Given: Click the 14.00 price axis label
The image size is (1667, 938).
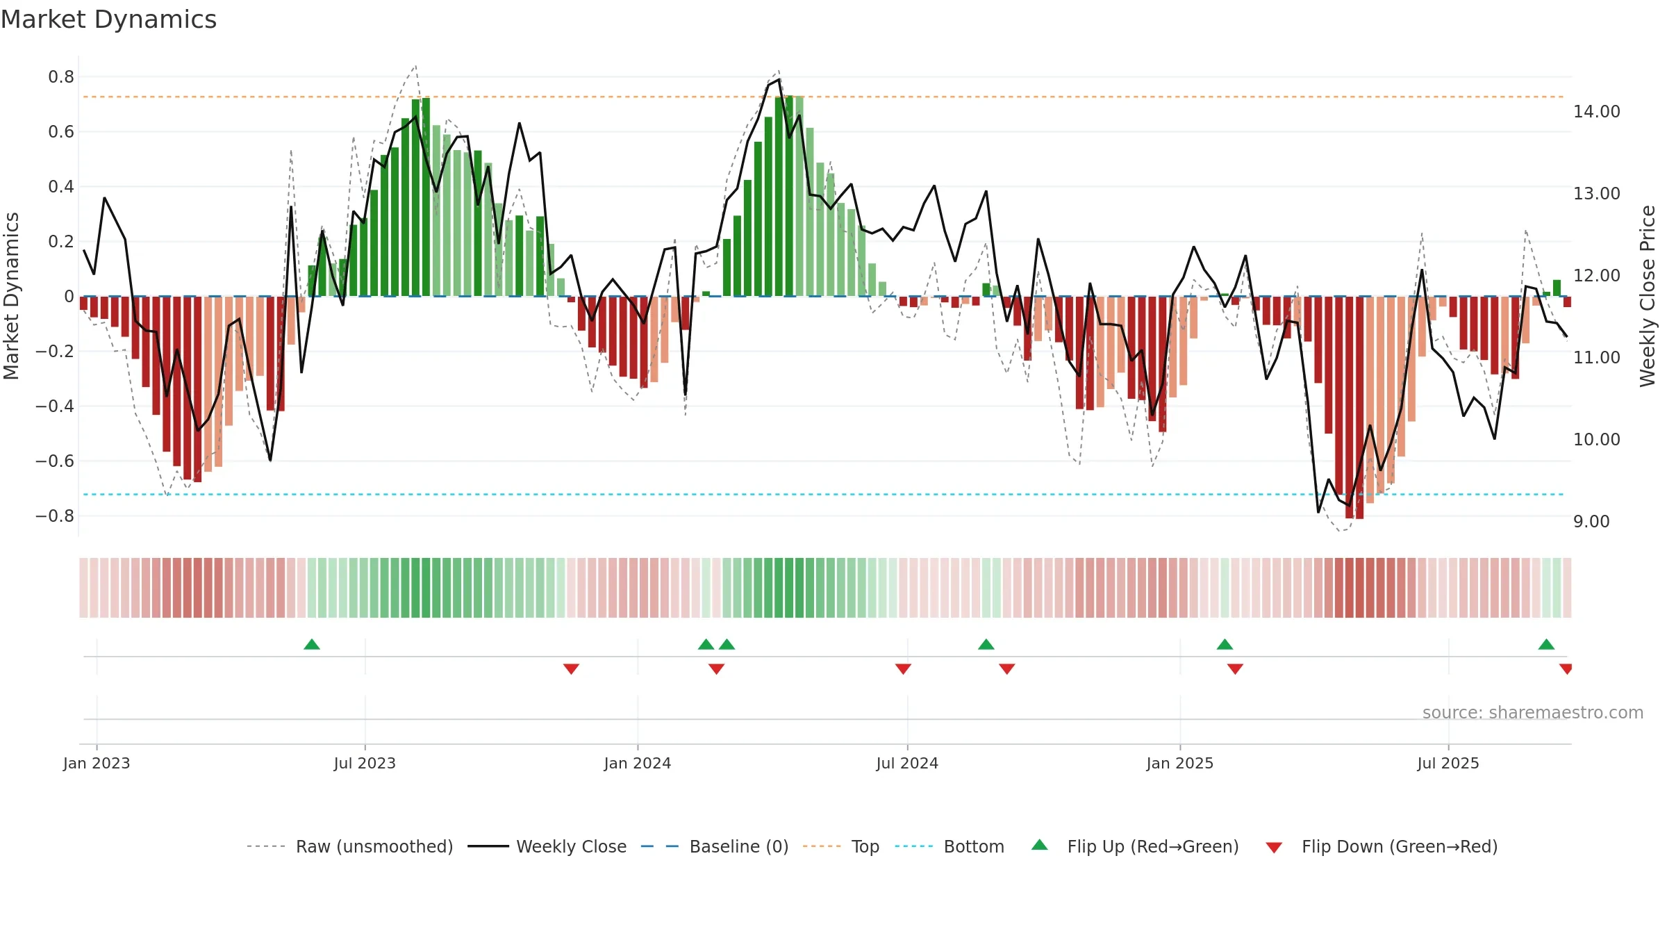Looking at the screenshot, I should 1597,111.
